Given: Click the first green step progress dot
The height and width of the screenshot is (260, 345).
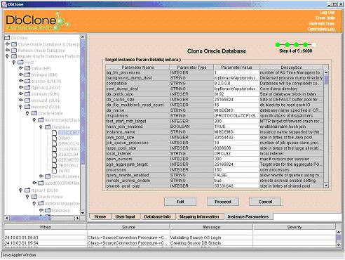Looking at the screenshot, I should (x=278, y=45).
